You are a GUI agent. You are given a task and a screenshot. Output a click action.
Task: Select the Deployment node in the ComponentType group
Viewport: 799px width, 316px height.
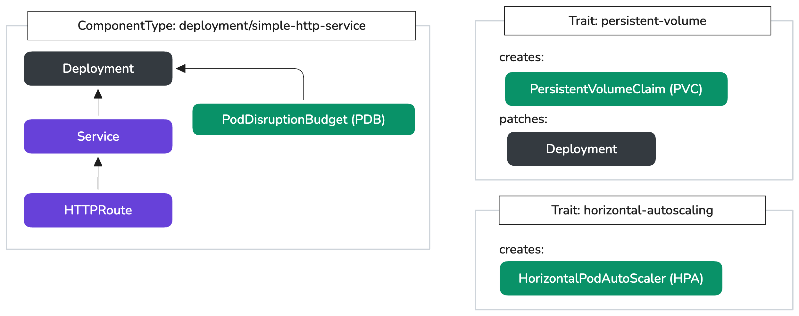pyautogui.click(x=98, y=69)
